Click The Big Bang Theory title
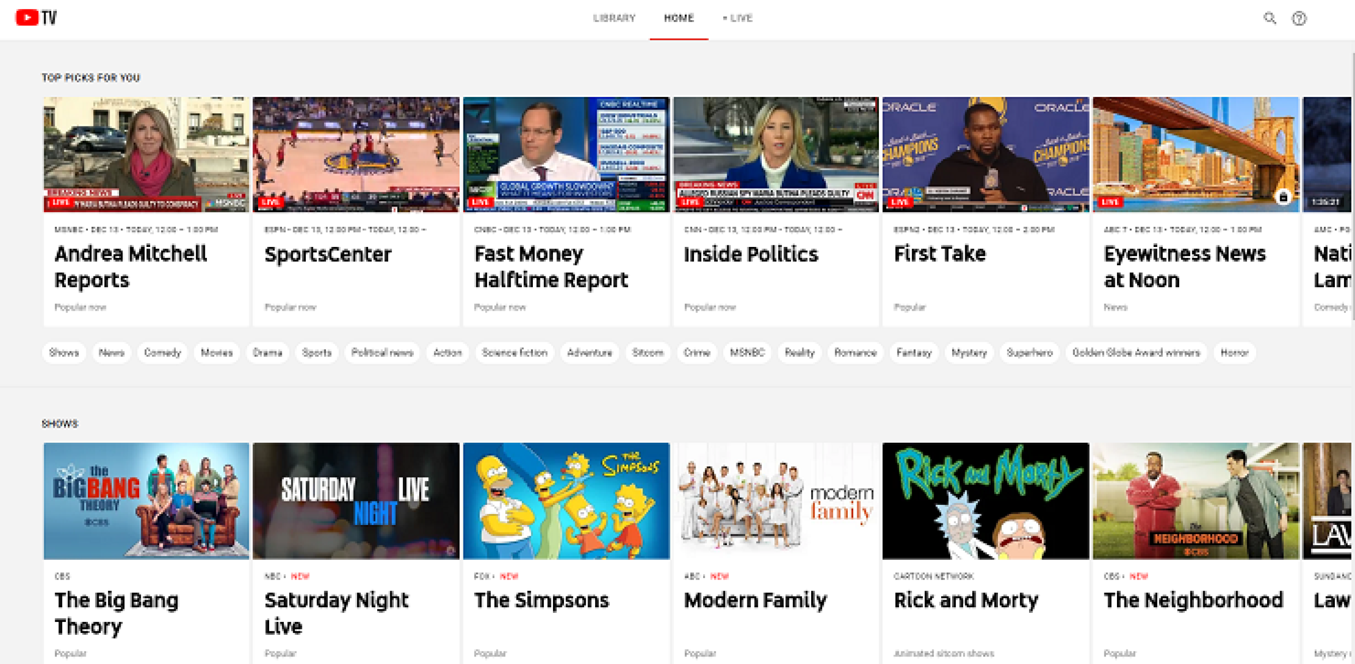Screen dimensions: 1355x664 [x=117, y=613]
